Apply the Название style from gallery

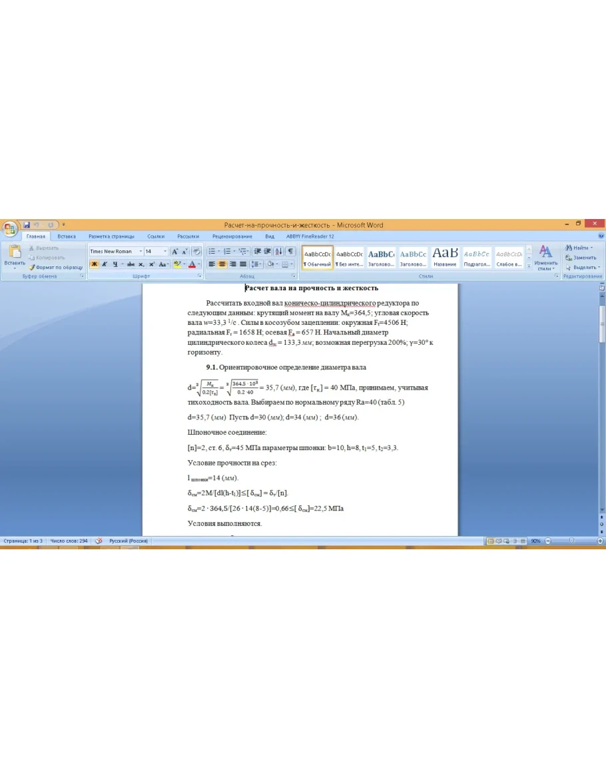coord(445,256)
